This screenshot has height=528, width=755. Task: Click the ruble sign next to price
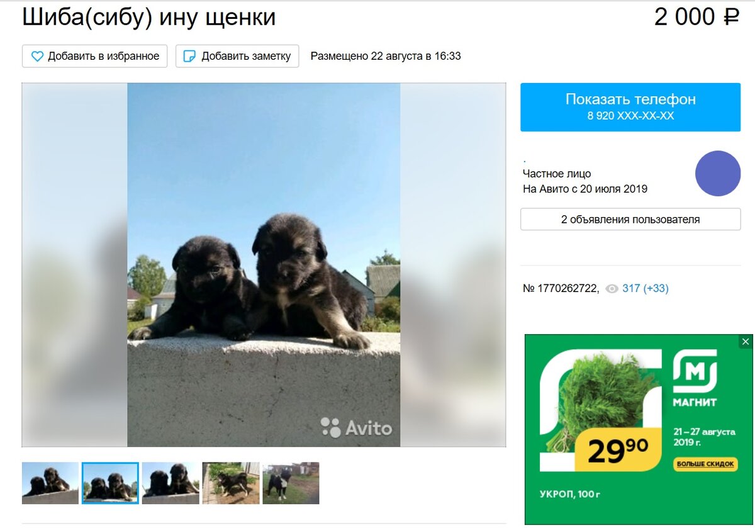731,17
